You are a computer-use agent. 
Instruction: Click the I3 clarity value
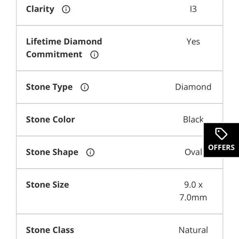click(193, 9)
